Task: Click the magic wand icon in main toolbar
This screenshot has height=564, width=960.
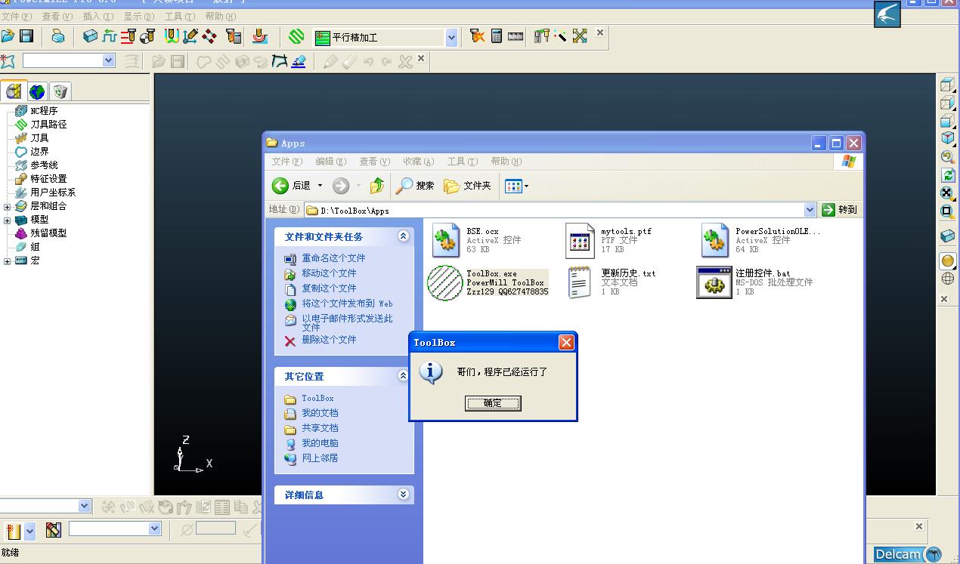Action: pyautogui.click(x=560, y=35)
